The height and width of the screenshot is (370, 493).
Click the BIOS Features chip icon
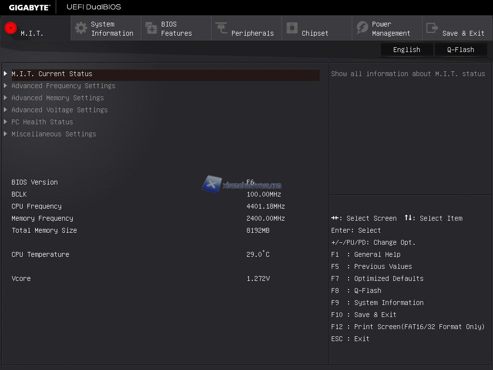[x=151, y=28]
